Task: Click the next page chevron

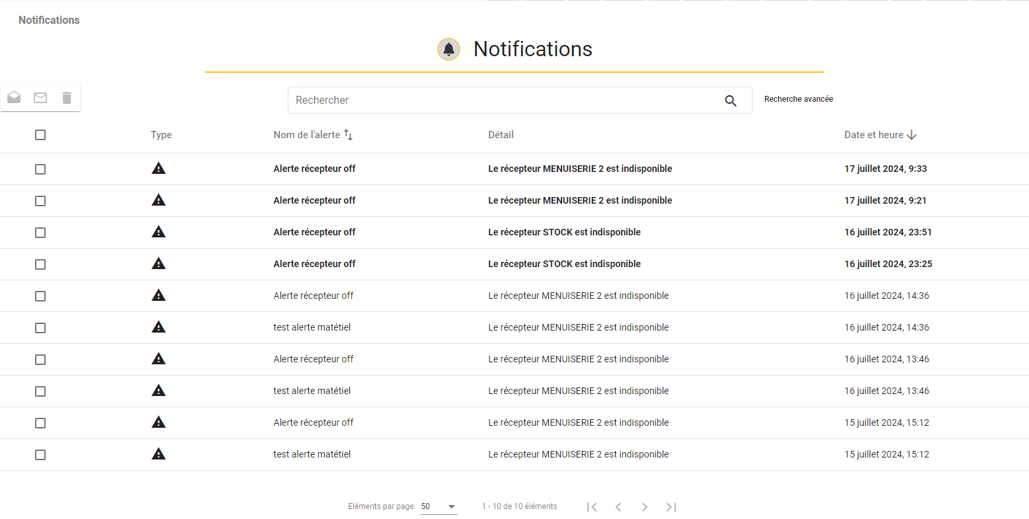Action: 645,507
